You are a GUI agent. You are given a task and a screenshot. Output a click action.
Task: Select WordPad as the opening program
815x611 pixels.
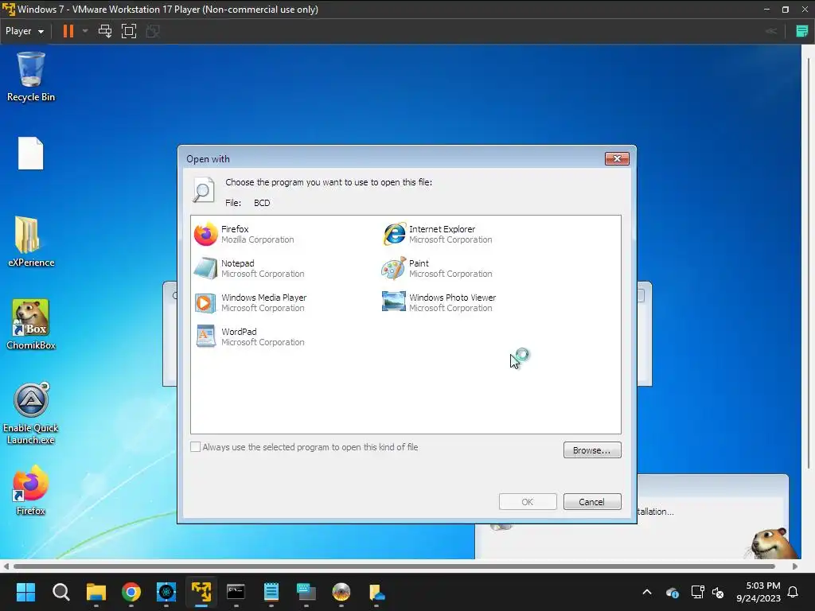click(x=249, y=337)
